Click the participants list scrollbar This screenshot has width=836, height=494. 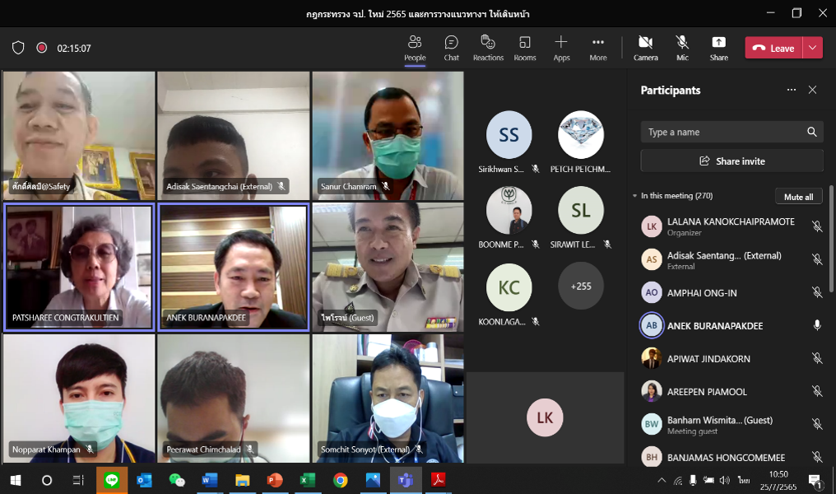tap(830, 239)
